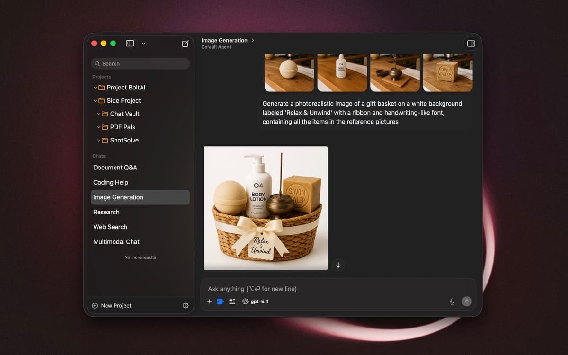Click the plus attachment icon
The image size is (568, 355).
point(210,302)
